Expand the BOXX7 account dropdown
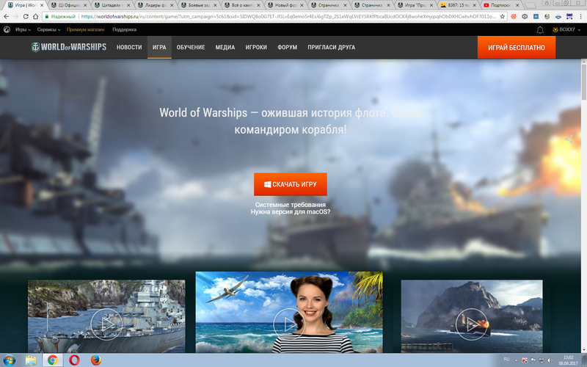The width and height of the screenshot is (587, 367). pyautogui.click(x=566, y=29)
